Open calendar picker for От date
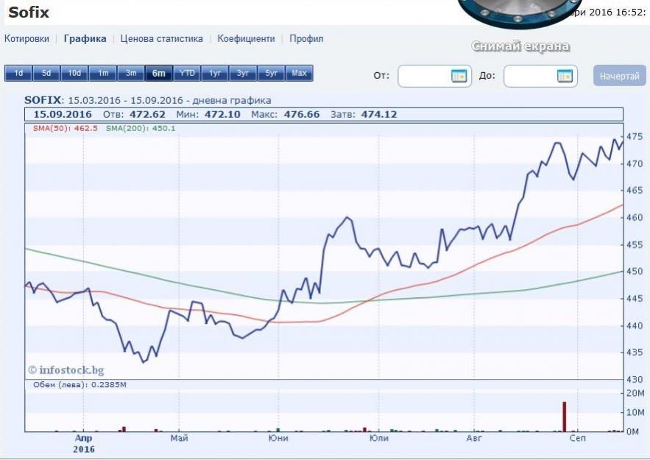This screenshot has width=650, height=460. (x=459, y=76)
